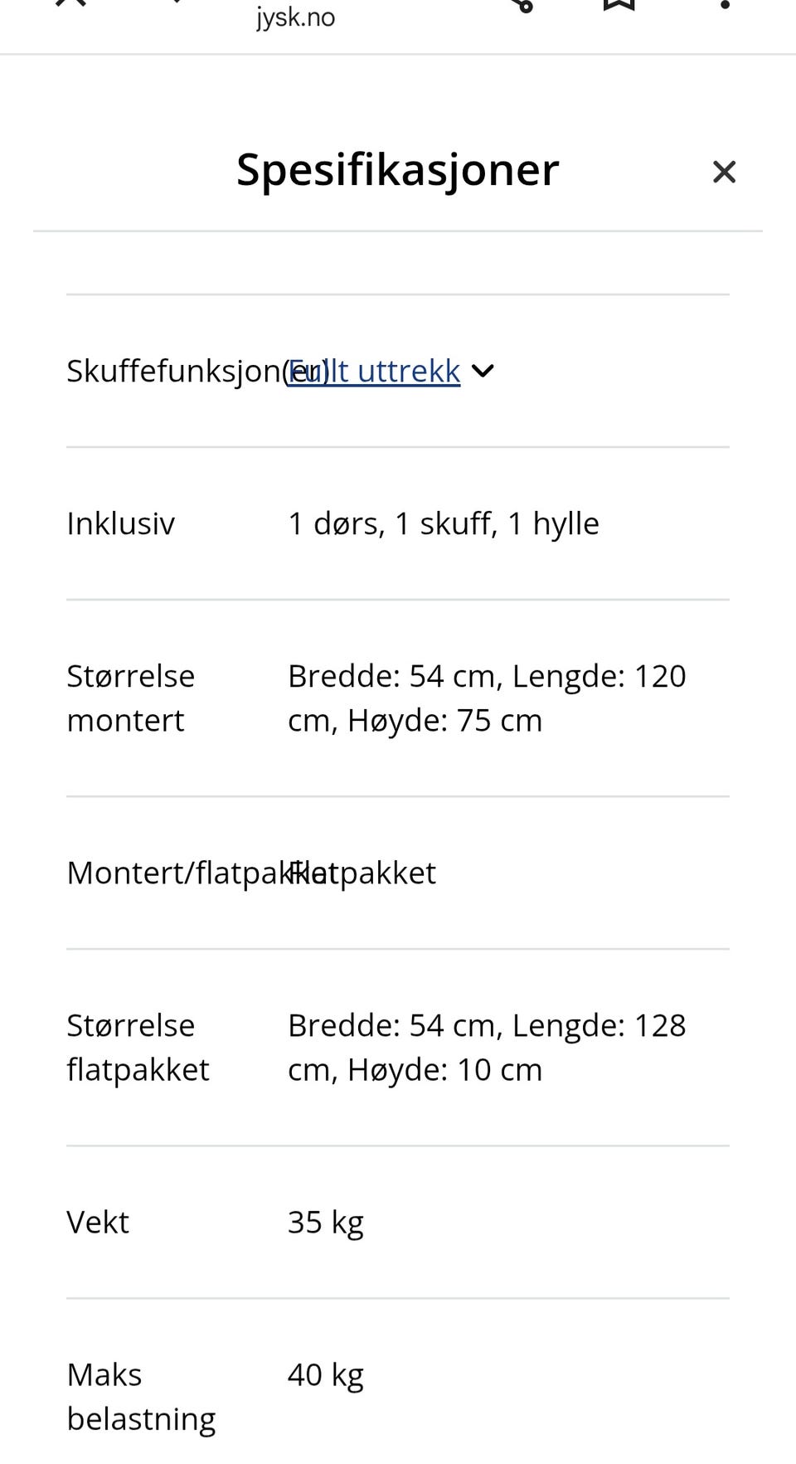
Task: Tap the Vekt value of 35 kg
Action: (326, 1221)
